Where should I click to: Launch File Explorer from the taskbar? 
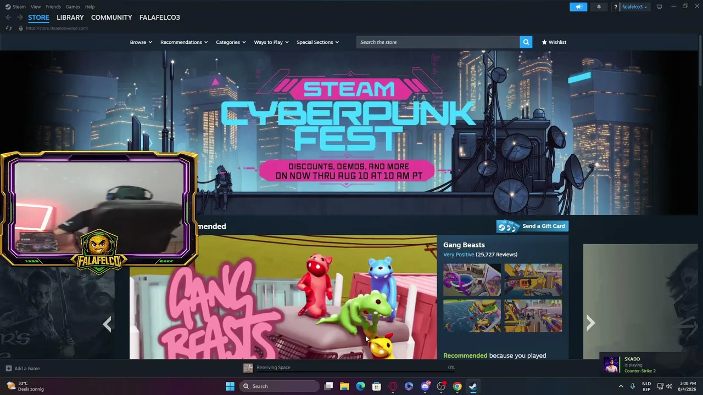point(344,386)
